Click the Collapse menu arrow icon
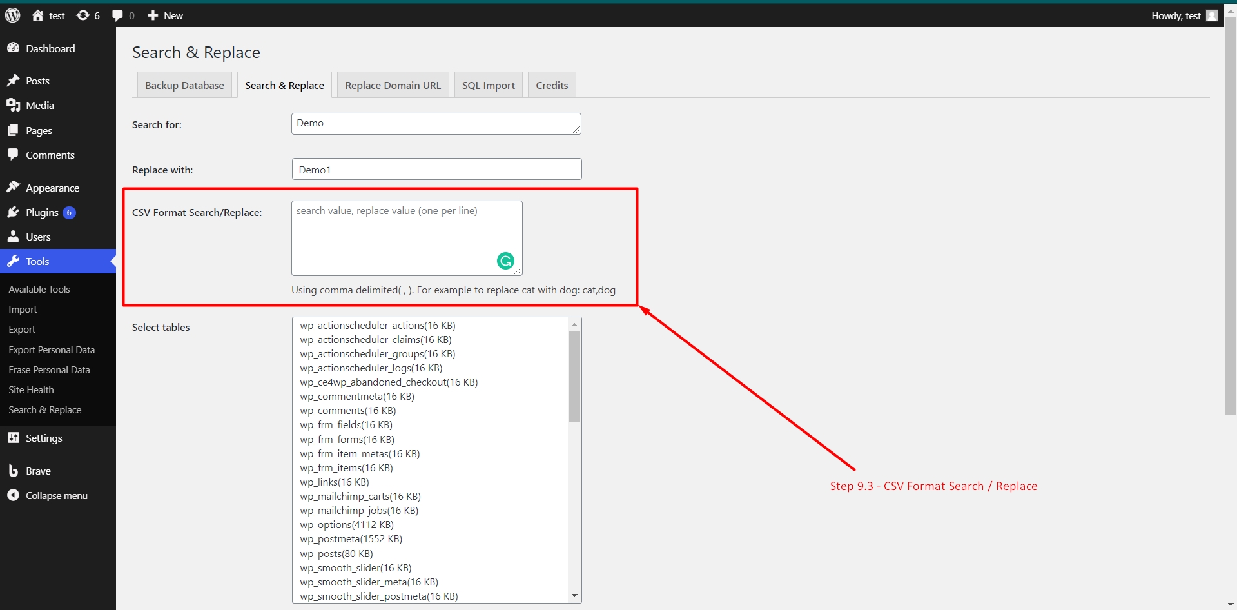1237x610 pixels. coord(13,495)
